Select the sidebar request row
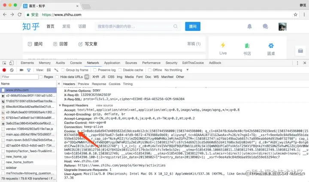This screenshot has height=182, width=309. point(28,167)
